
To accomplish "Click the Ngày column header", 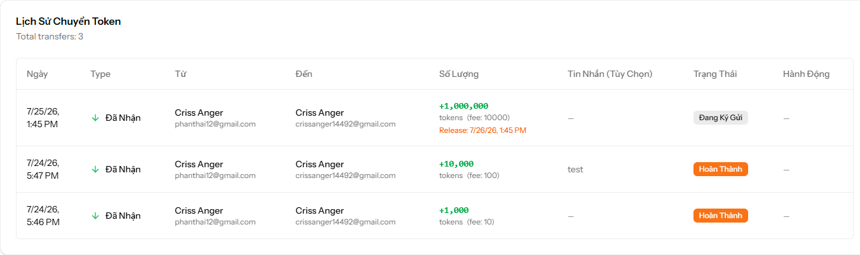I will coord(37,74).
